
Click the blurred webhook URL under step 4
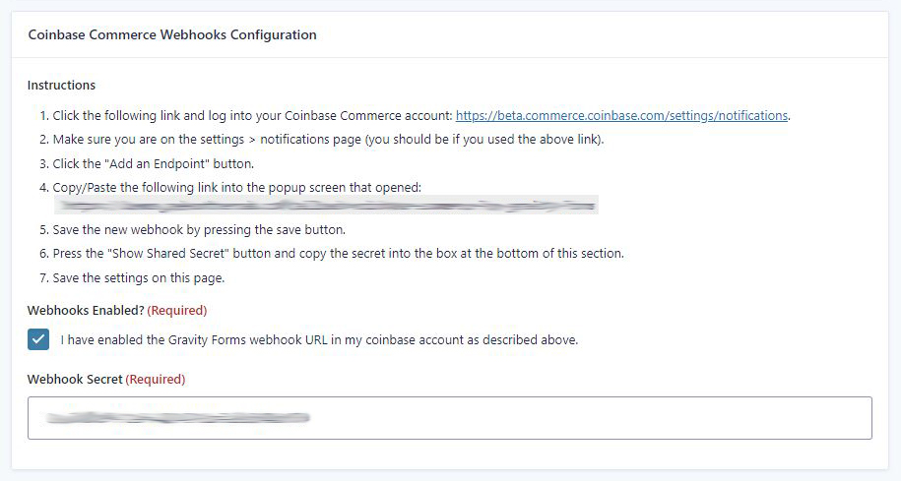(x=325, y=206)
